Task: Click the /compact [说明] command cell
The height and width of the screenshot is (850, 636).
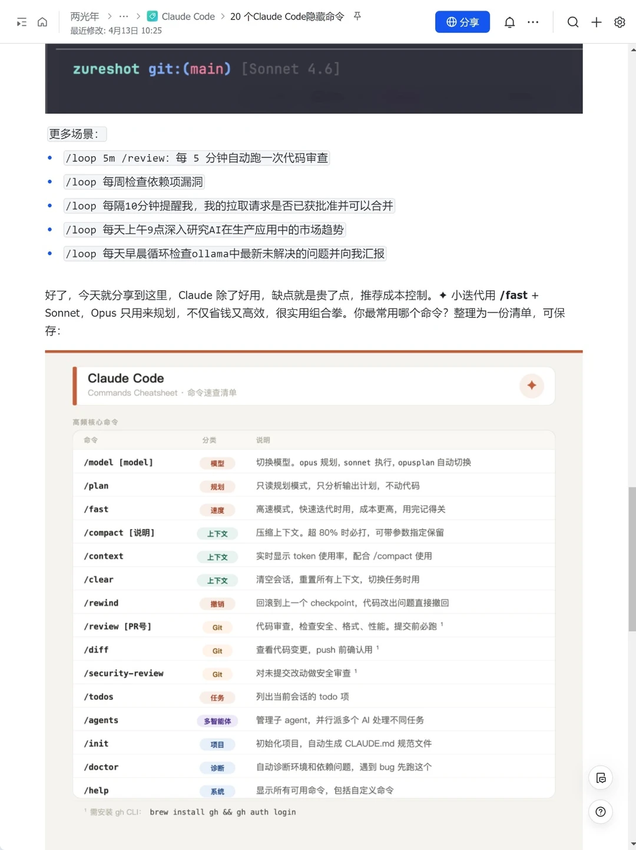Action: click(119, 533)
